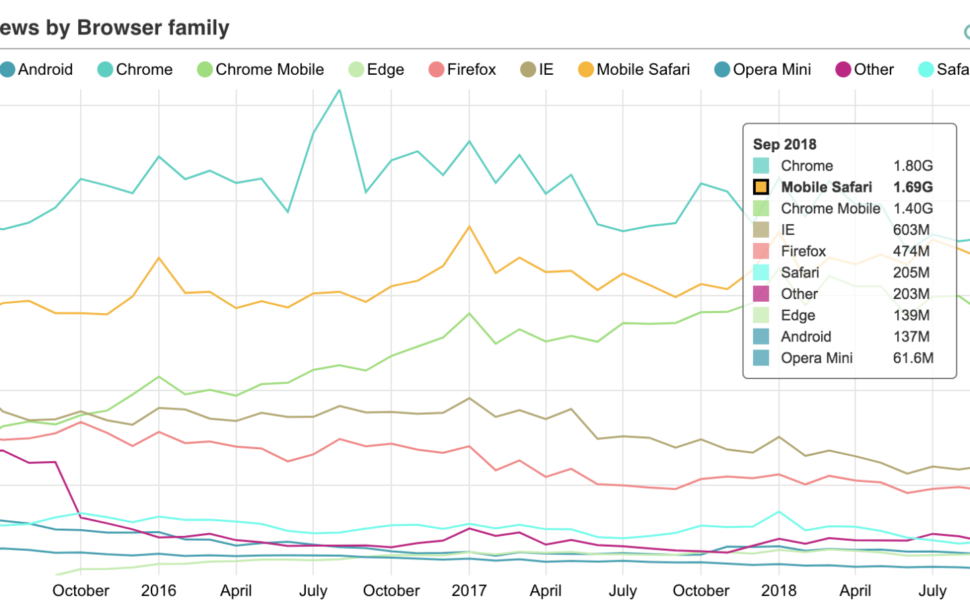
Task: Click the green Chrome Mobile legend dot
Action: pos(205,69)
